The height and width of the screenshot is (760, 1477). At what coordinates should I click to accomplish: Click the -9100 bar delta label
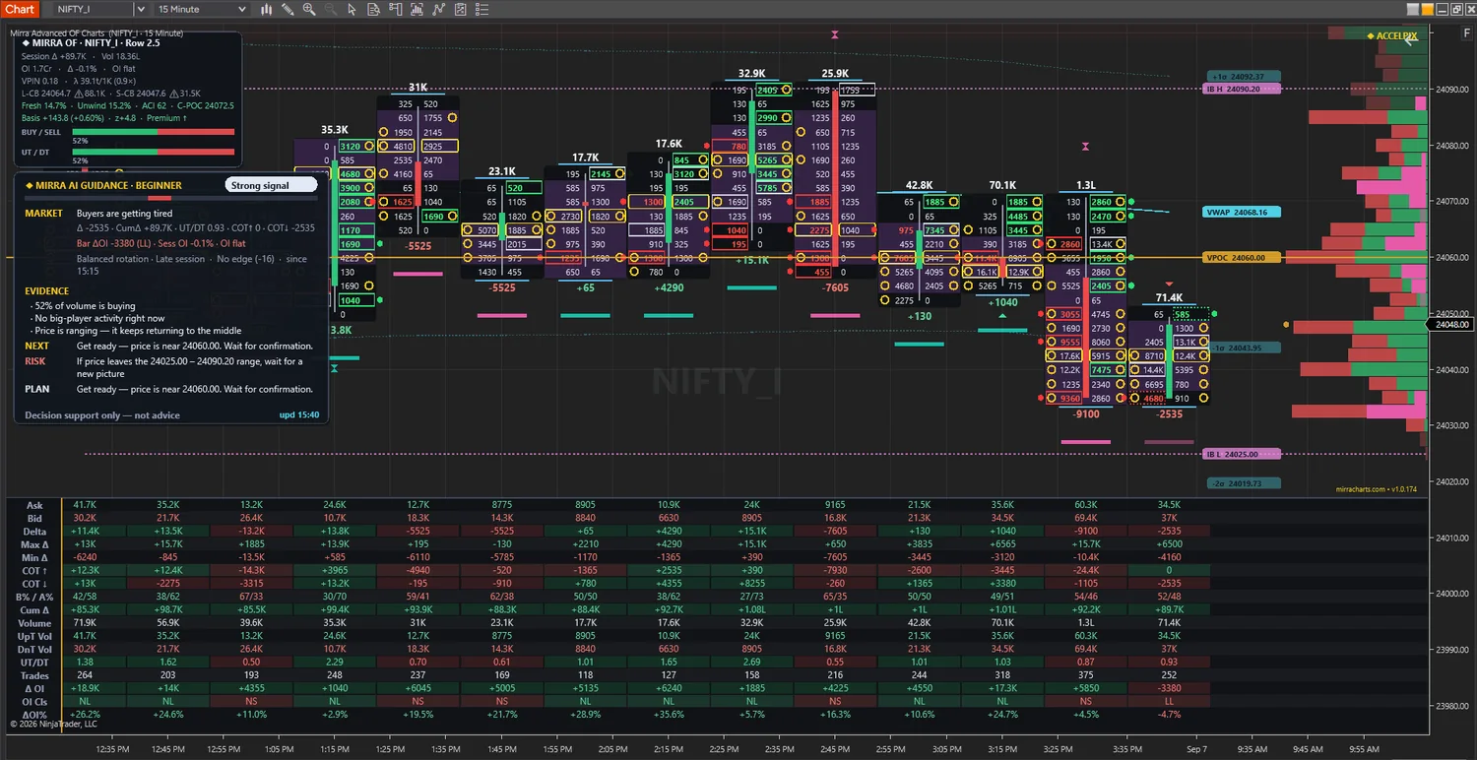pyautogui.click(x=1086, y=414)
